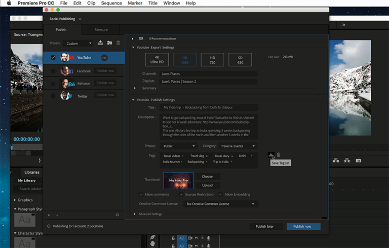Toggle the Allow Embedding checkbox

(220, 194)
